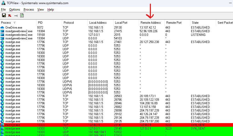Click the Save toolbar icon
Viewport: 233px width, 136px height.
tap(4, 15)
